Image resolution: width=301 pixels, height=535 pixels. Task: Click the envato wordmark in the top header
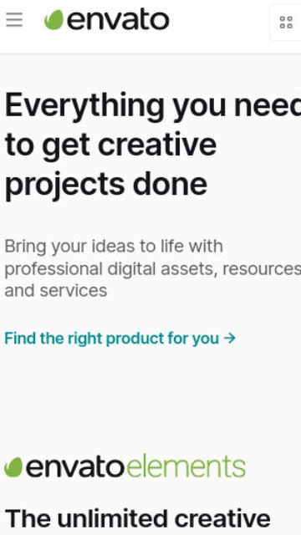(x=118, y=20)
